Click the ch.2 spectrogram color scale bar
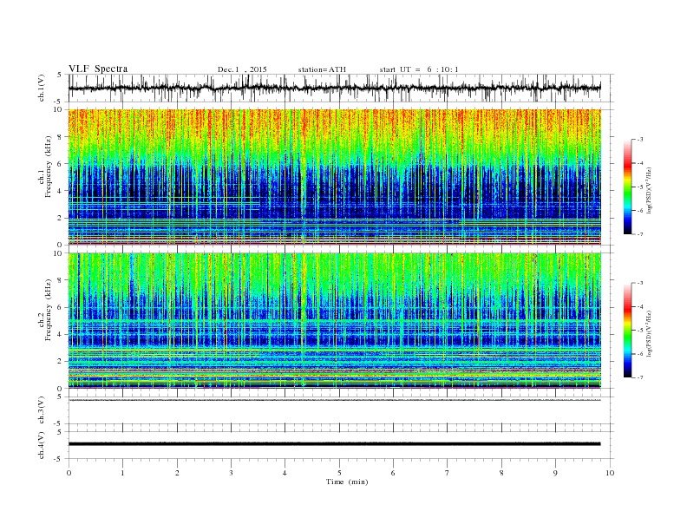This screenshot has height=531, width=687. [x=627, y=330]
